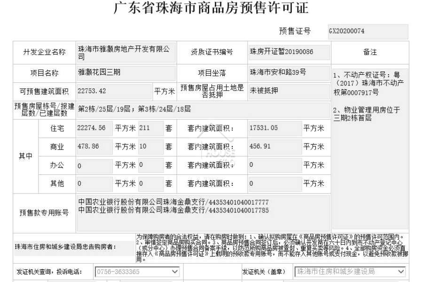
Task: Click the 项目坐落 field 珠海市安和路39号
Action: 289,73
